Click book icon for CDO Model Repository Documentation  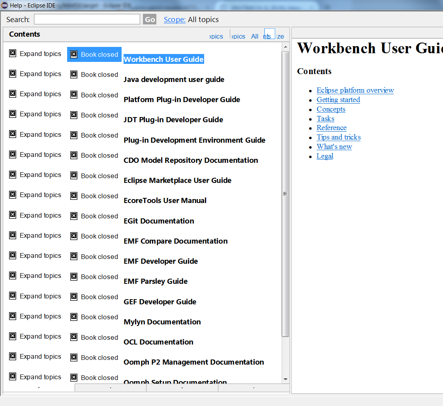point(74,155)
